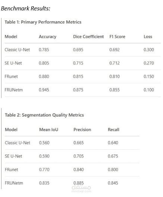The width and height of the screenshot is (163, 197).
Task: Select FRunet recall value 0.800
Action: pyautogui.click(x=113, y=169)
